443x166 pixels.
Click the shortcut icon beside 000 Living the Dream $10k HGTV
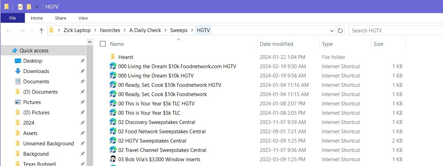tap(113, 75)
